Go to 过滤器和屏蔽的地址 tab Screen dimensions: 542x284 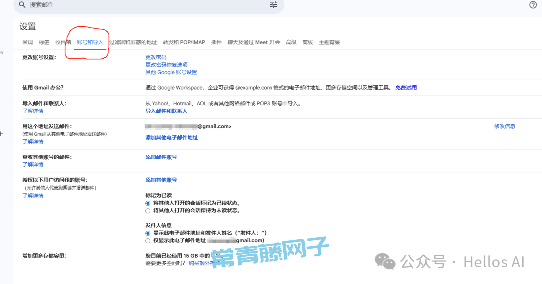click(133, 42)
